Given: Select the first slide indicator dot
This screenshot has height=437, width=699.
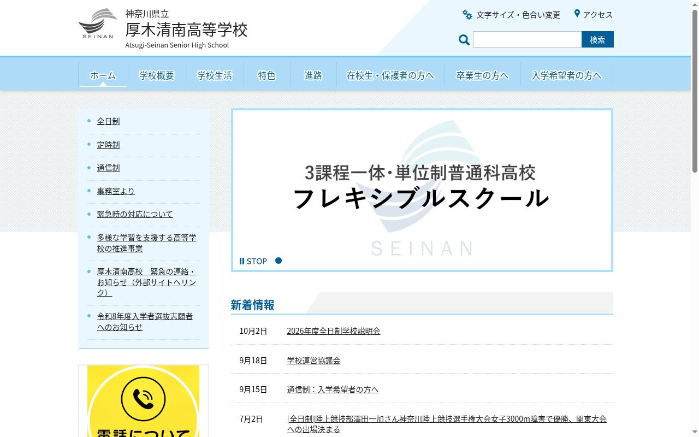Looking at the screenshot, I should [279, 261].
